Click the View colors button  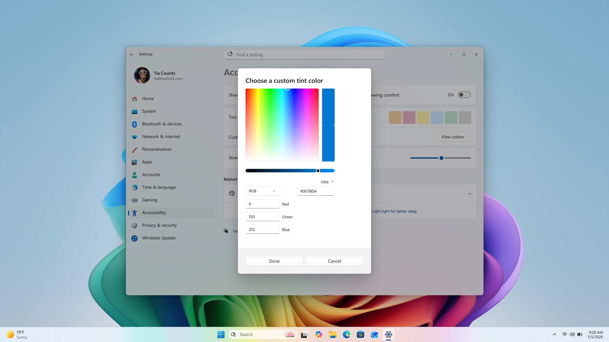[x=452, y=137]
